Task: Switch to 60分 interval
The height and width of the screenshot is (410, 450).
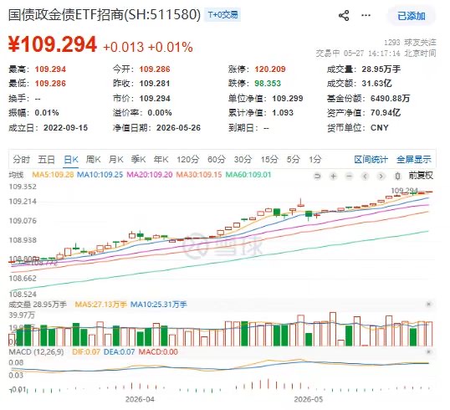Action: click(x=217, y=159)
